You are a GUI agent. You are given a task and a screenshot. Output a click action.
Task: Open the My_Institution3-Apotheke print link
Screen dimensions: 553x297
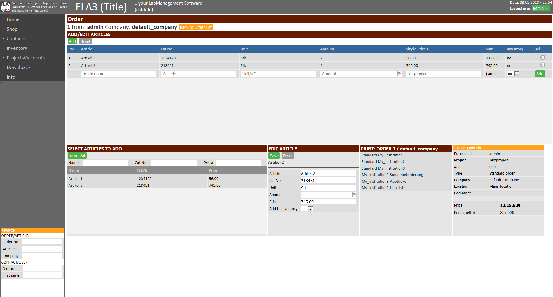383,181
